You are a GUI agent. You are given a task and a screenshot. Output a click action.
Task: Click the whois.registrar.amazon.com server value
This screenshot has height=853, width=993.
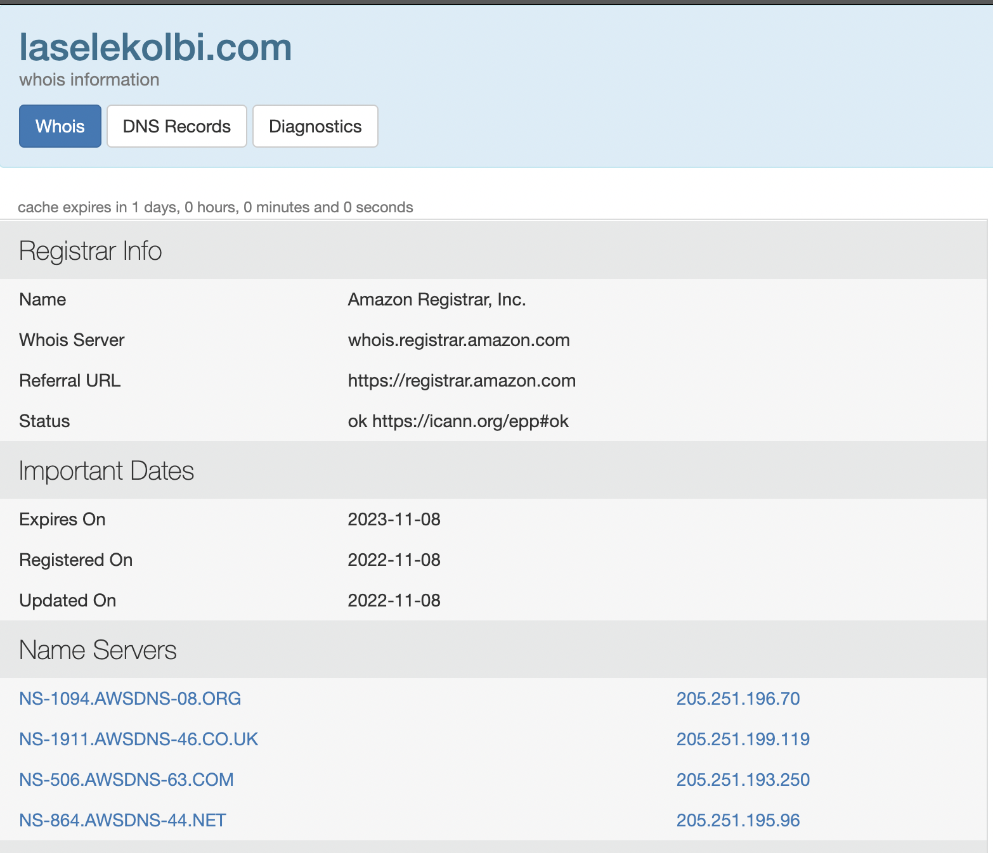[x=458, y=340]
